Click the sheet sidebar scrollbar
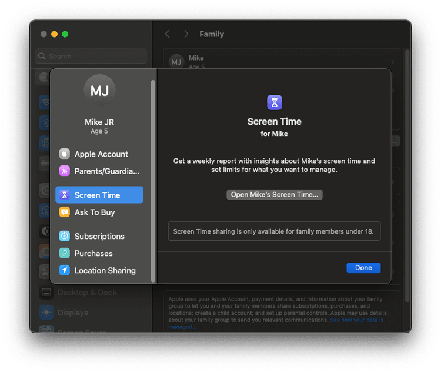Screen dimensions: 441x372 (x=153, y=181)
